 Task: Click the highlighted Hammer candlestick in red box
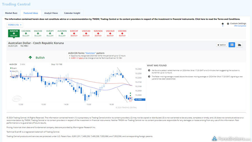tap(130, 99)
